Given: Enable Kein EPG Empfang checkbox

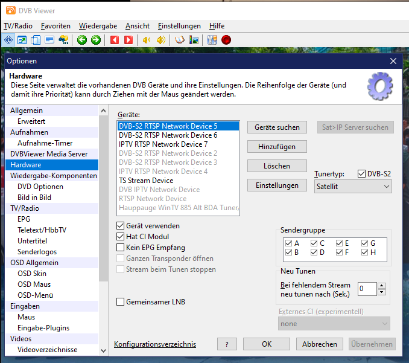Looking at the screenshot, I should (x=120, y=247).
